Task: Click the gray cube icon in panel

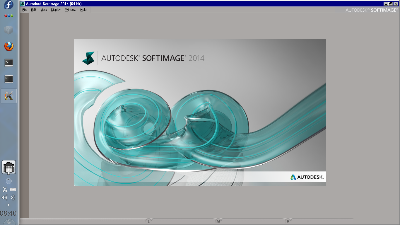Action: [x=9, y=30]
